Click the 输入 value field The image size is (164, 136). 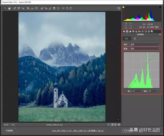pyautogui.click(x=136, y=91)
